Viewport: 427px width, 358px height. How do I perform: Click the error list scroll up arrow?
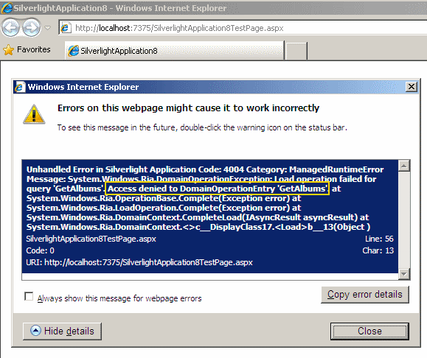click(x=404, y=166)
